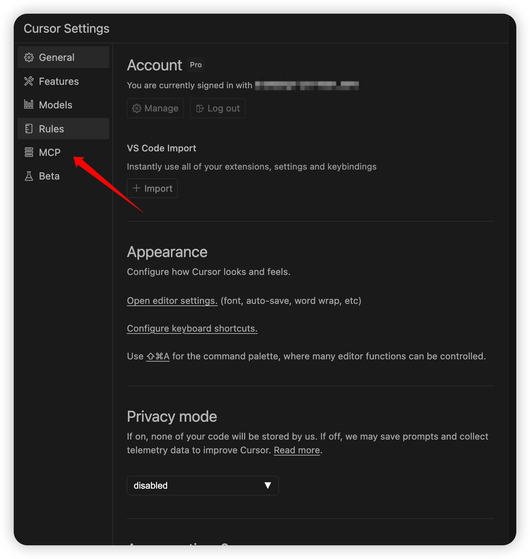Click the ⇧⌘A command palette shortcut link

click(x=158, y=356)
